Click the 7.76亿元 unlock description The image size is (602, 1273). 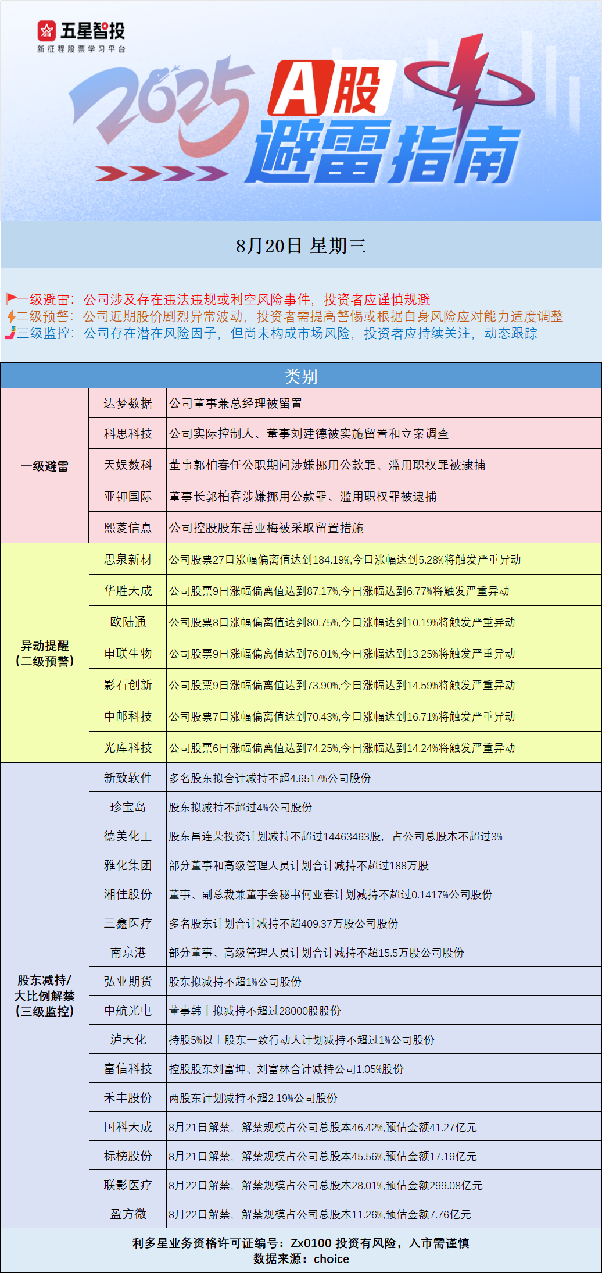[320, 1214]
